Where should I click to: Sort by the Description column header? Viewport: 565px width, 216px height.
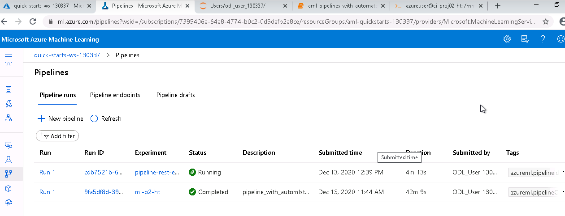click(x=259, y=152)
